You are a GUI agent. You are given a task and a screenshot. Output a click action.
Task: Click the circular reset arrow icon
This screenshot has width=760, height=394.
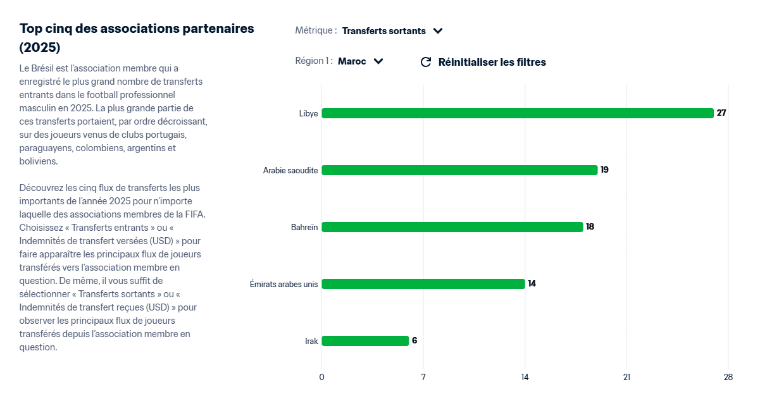point(426,62)
